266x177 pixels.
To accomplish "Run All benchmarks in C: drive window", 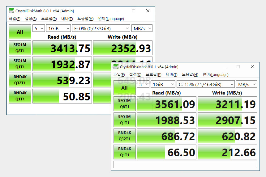I will 125,88.
